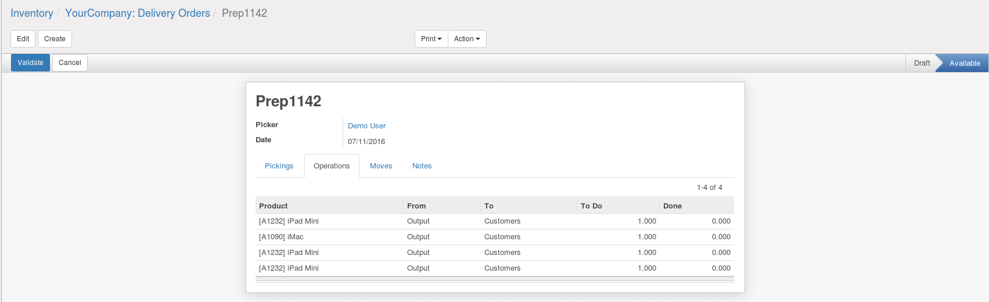Select the Draft status stage
The image size is (989, 302).
(x=922, y=63)
